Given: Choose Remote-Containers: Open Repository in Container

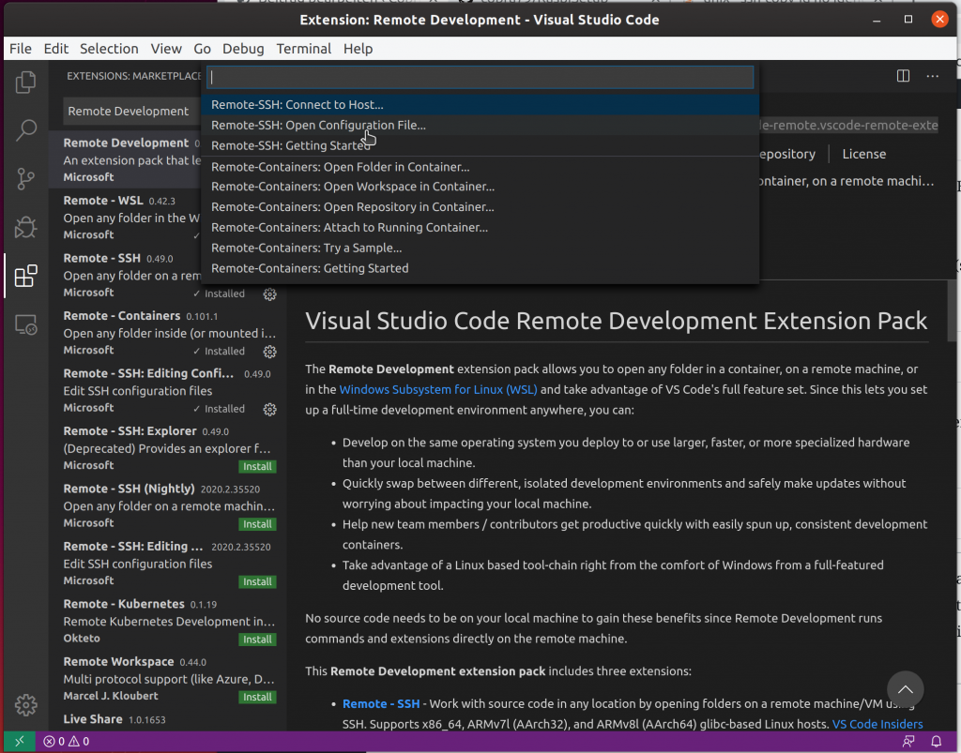Looking at the screenshot, I should coord(480,207).
